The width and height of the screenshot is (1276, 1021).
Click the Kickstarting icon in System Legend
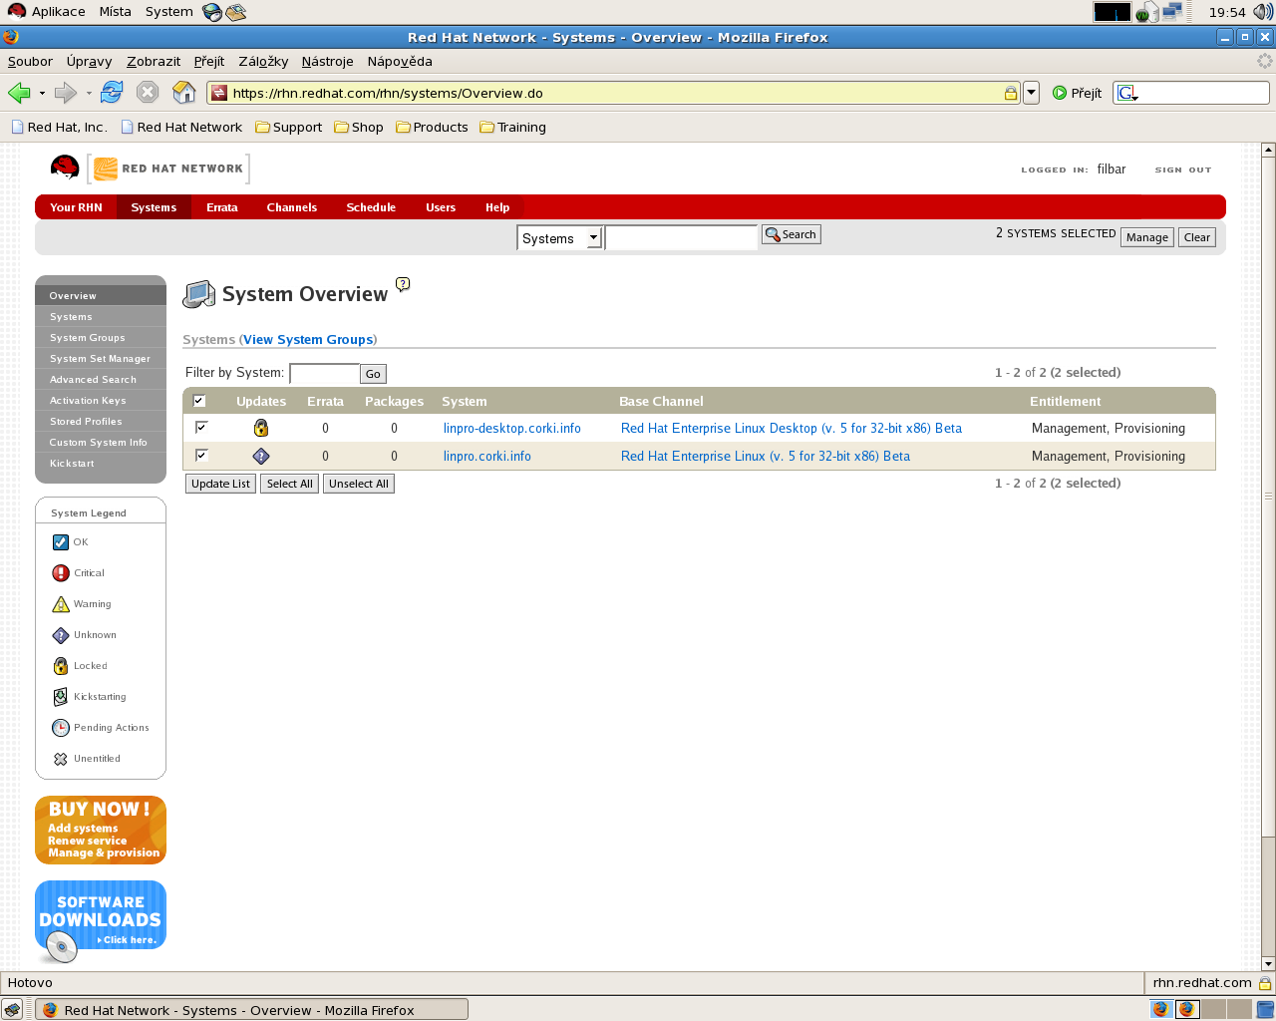coord(61,697)
